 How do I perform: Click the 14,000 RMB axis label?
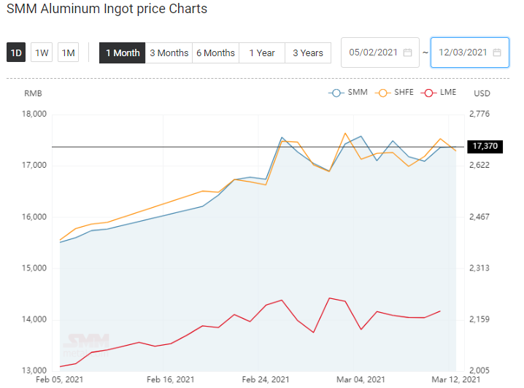pos(34,319)
